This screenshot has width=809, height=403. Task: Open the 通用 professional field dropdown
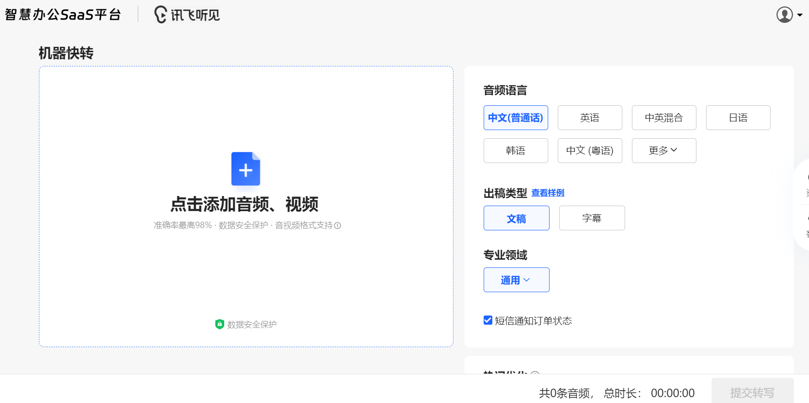(516, 280)
